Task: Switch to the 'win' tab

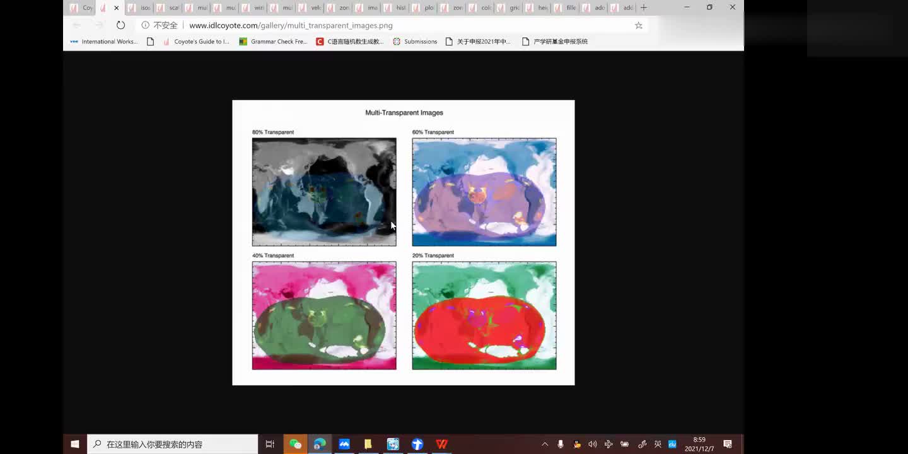Action: tap(253, 8)
